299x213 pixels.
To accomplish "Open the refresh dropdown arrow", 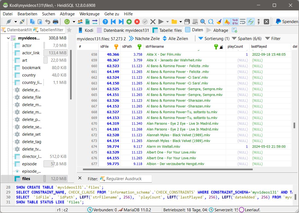I will point(74,22).
